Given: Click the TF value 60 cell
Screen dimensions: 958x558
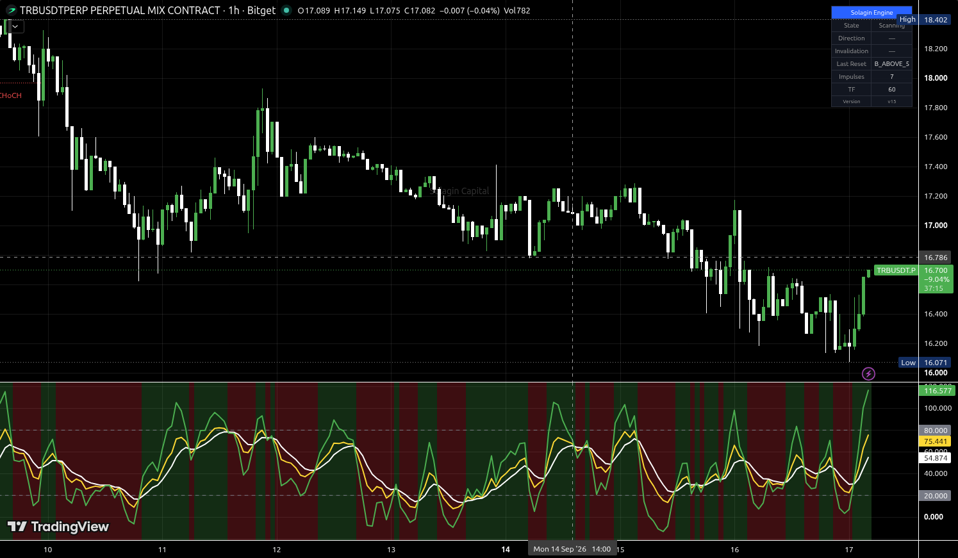Looking at the screenshot, I should point(891,90).
